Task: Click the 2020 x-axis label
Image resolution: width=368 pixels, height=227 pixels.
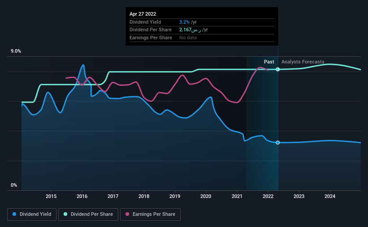Action: [206, 196]
